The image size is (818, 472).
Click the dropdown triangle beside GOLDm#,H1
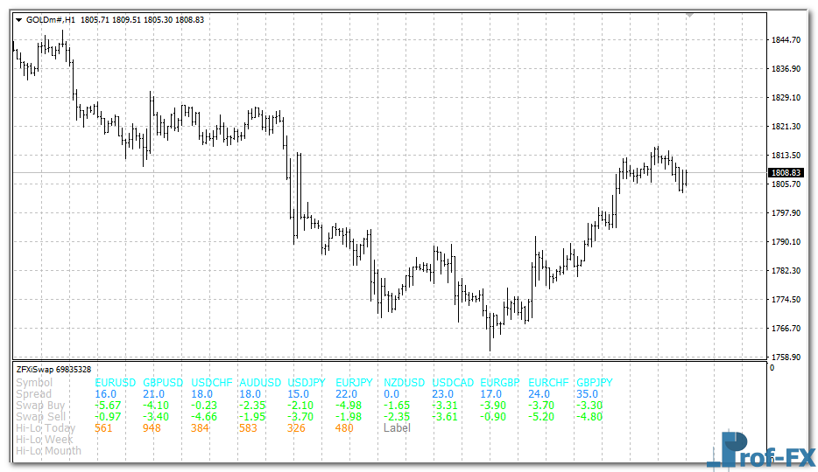18,19
